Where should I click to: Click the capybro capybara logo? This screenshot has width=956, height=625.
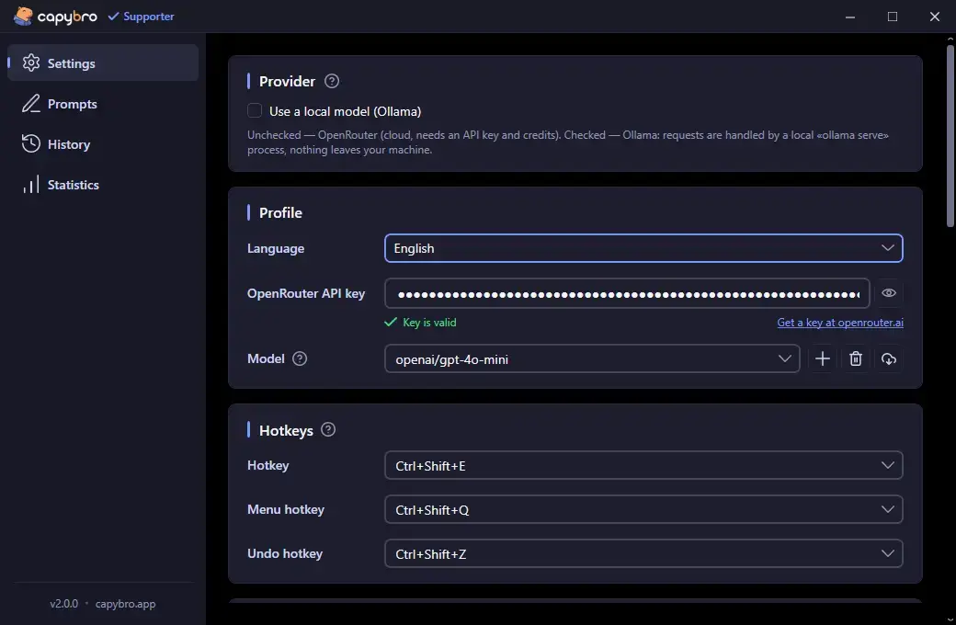pos(23,16)
